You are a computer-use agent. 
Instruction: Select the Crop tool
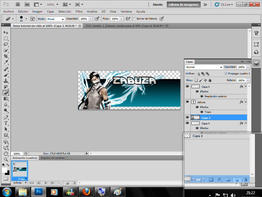click(x=6, y=56)
